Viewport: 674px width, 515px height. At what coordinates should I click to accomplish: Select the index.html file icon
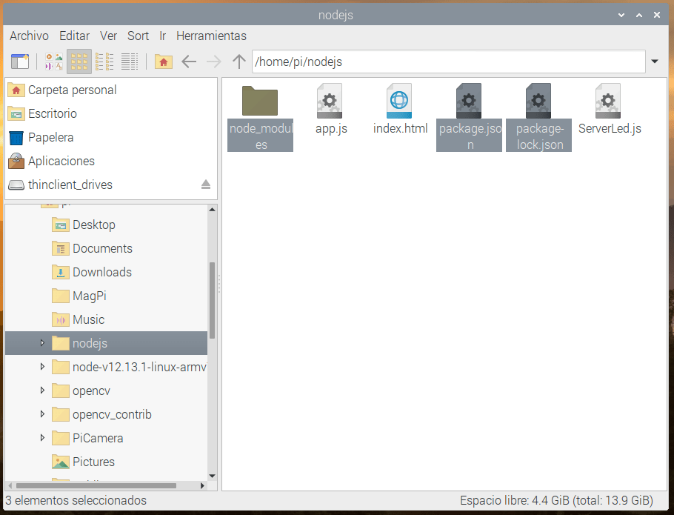[x=400, y=102]
